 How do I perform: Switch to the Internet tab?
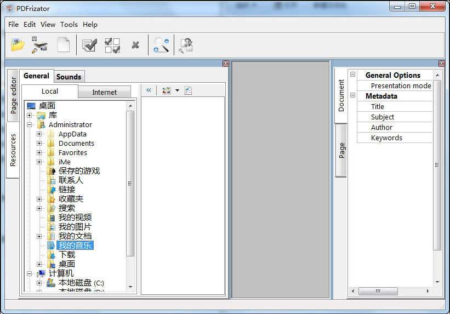[105, 92]
